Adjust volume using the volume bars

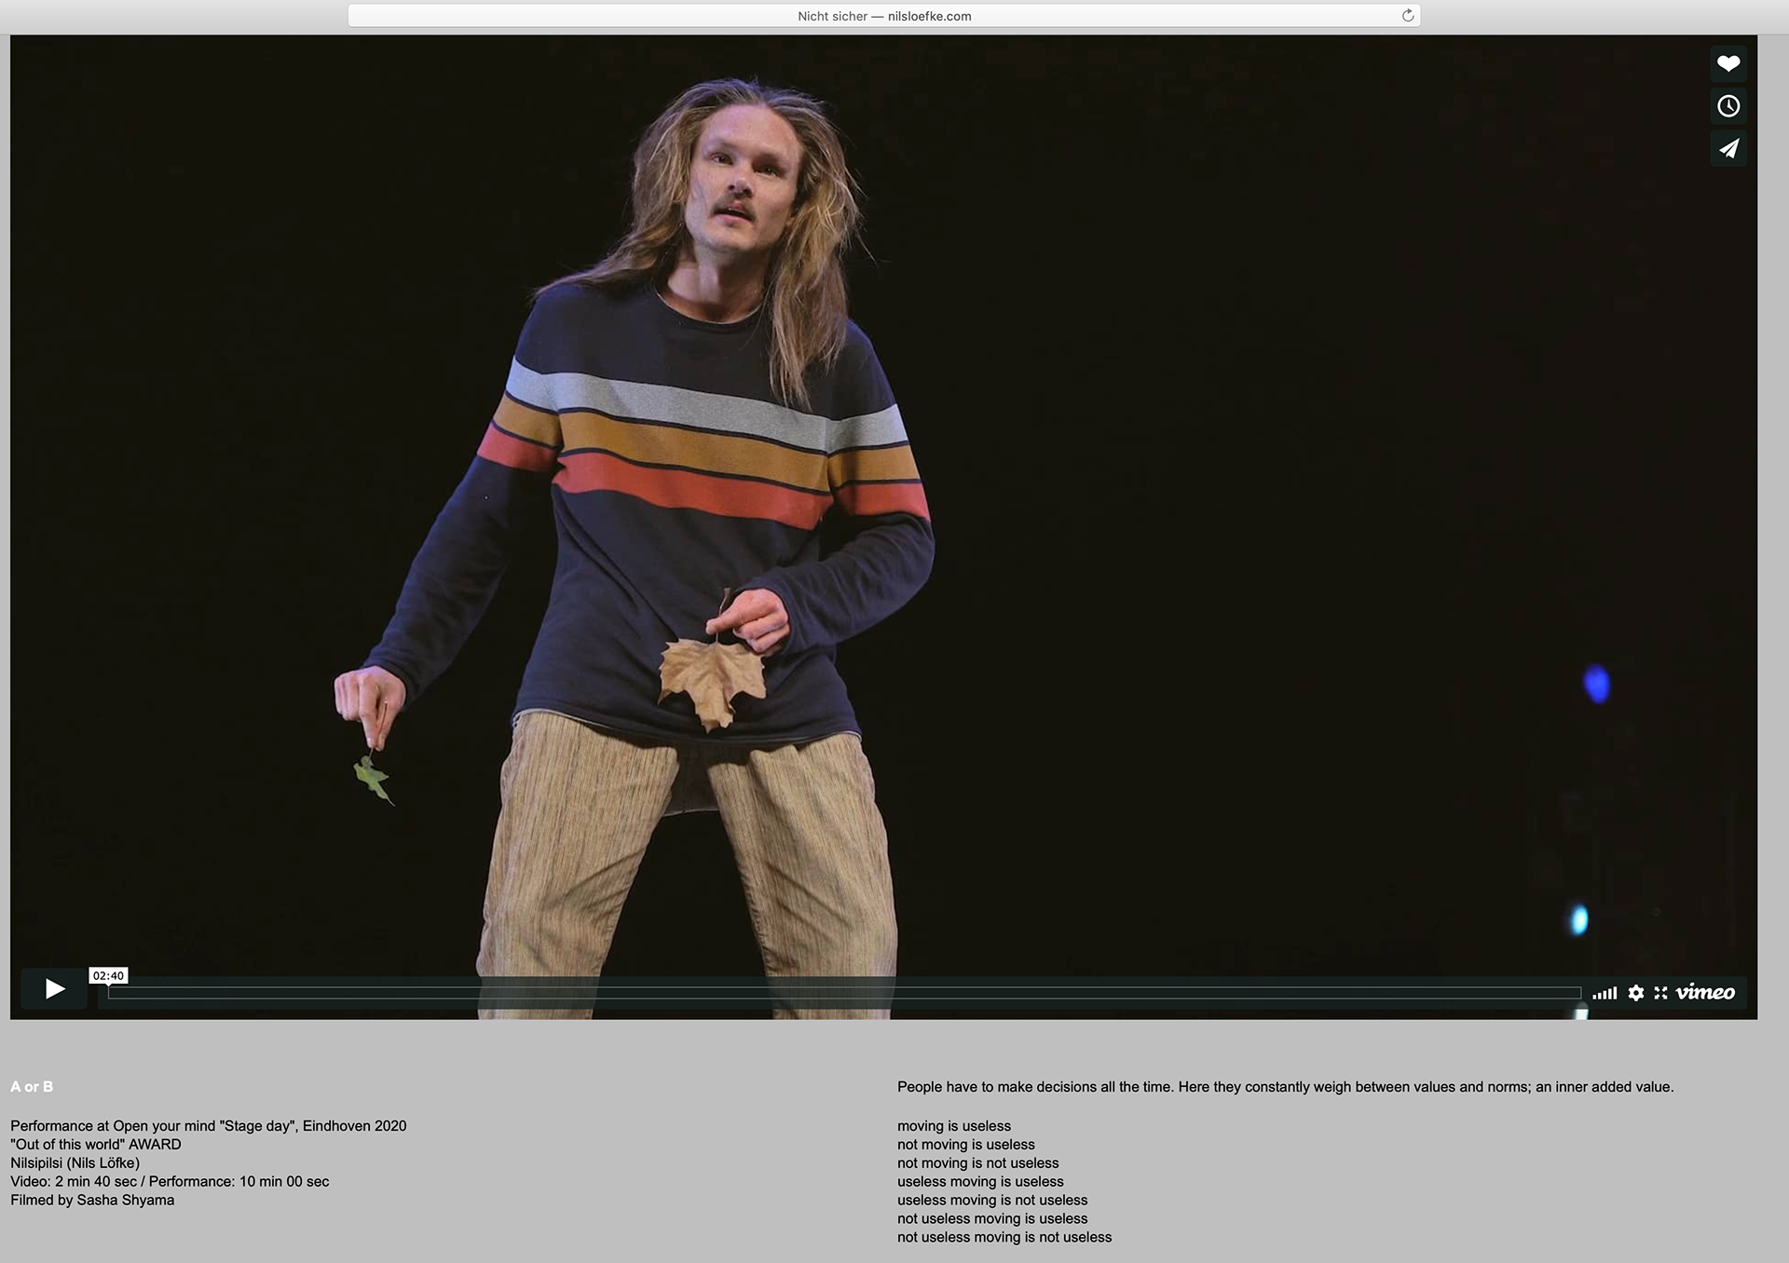tap(1604, 993)
